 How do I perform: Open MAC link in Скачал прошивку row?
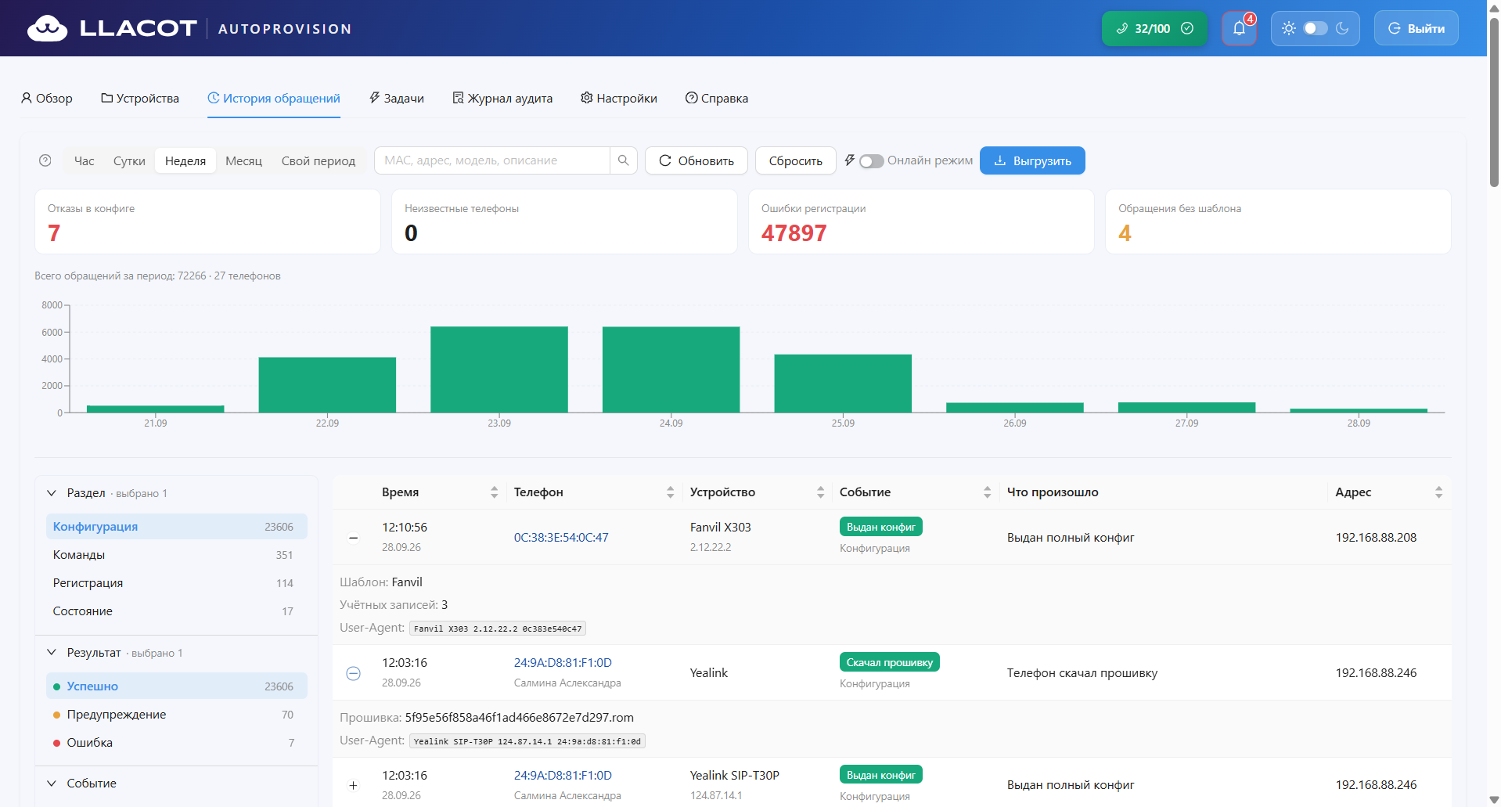[563, 663]
